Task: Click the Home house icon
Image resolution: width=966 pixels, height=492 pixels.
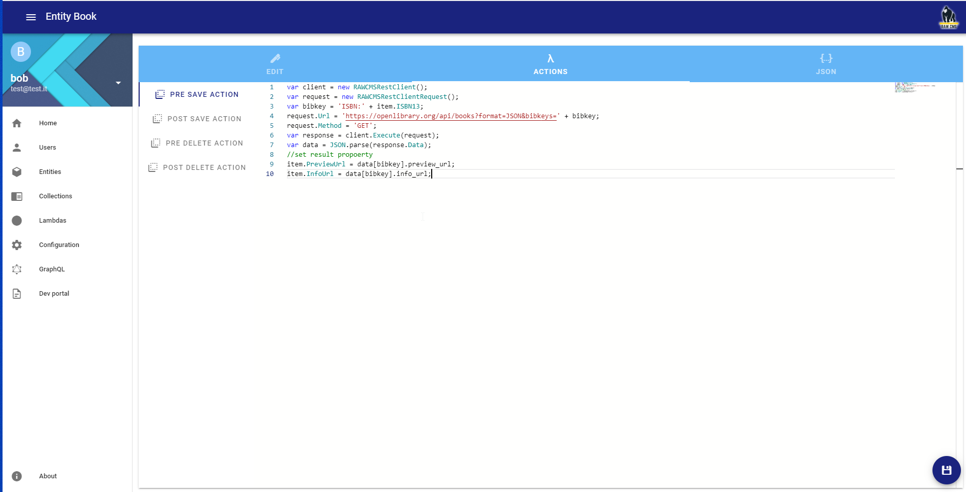Action: pyautogui.click(x=17, y=123)
